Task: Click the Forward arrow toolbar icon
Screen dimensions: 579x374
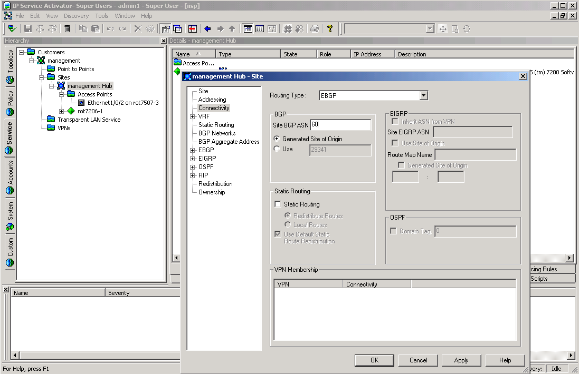Action: [221, 29]
